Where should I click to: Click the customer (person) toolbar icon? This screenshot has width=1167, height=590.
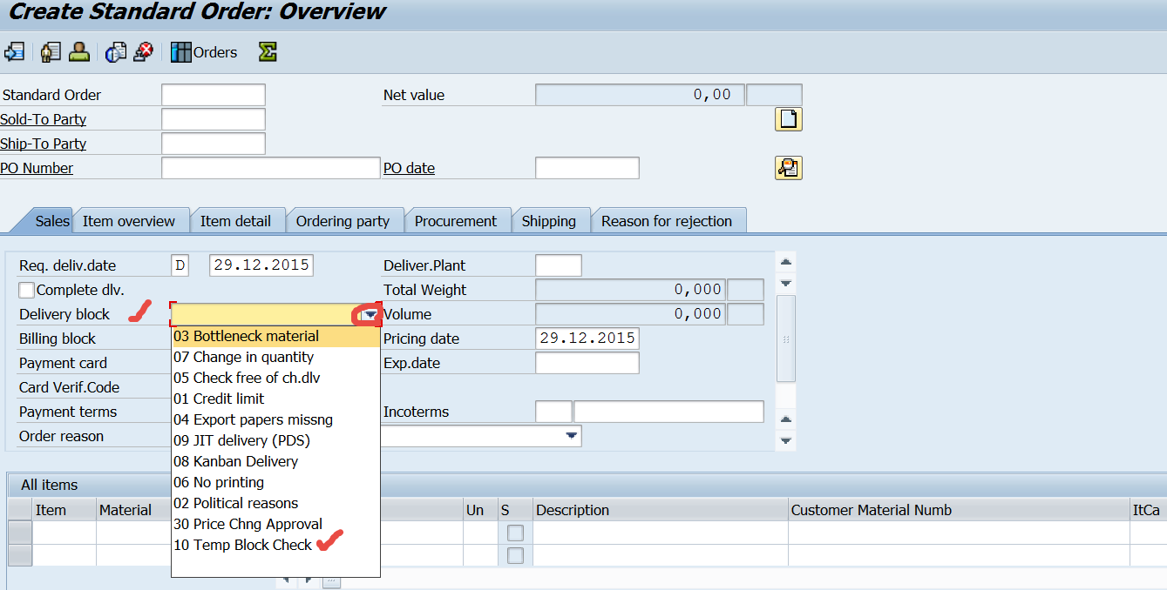click(78, 52)
